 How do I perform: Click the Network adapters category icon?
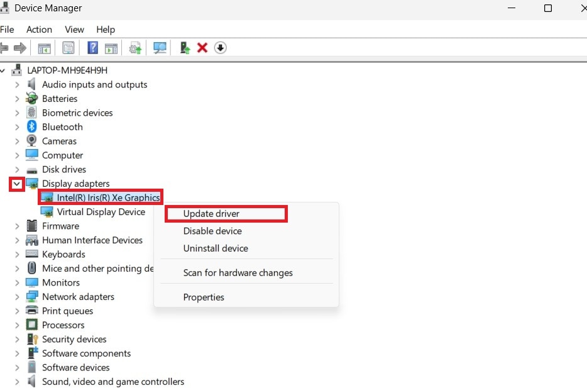click(x=32, y=297)
